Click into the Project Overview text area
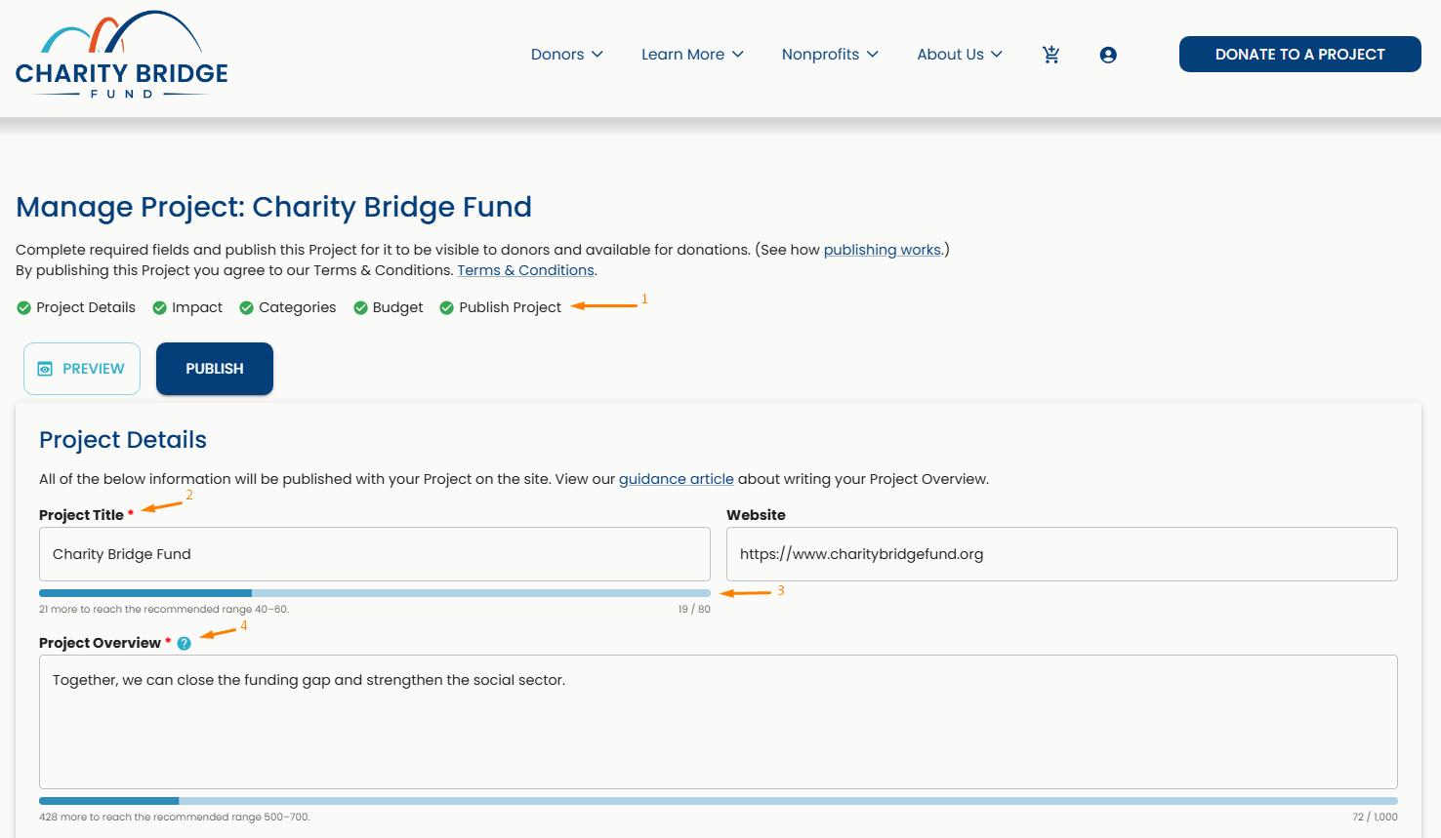The width and height of the screenshot is (1441, 838). (x=719, y=722)
